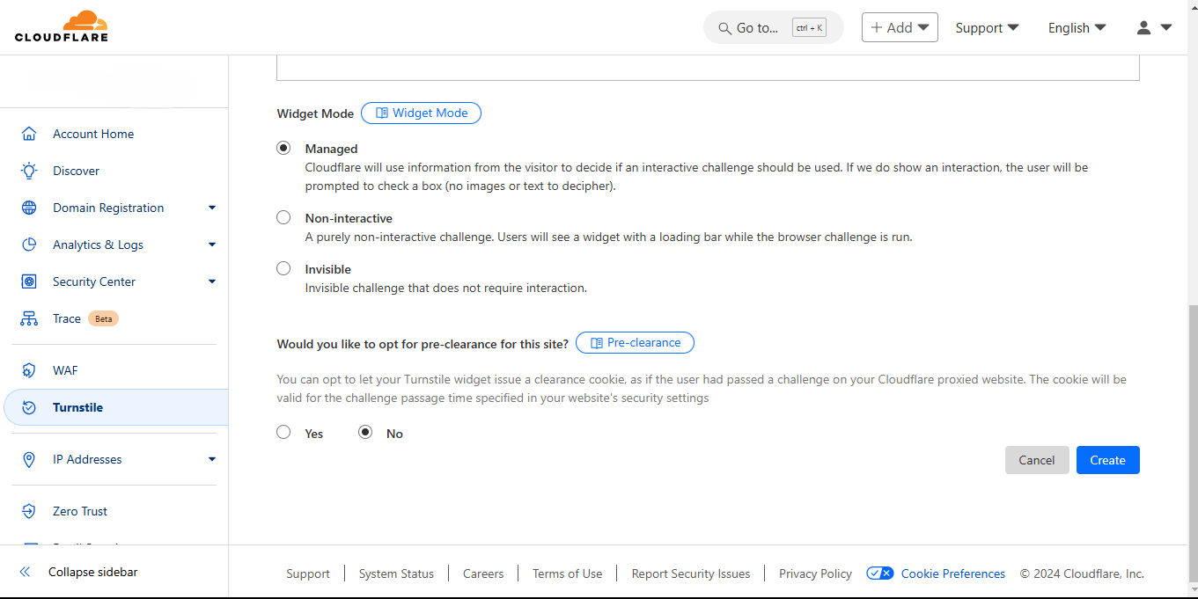Open the footer Support link
This screenshot has height=599, width=1198.
[x=308, y=573]
